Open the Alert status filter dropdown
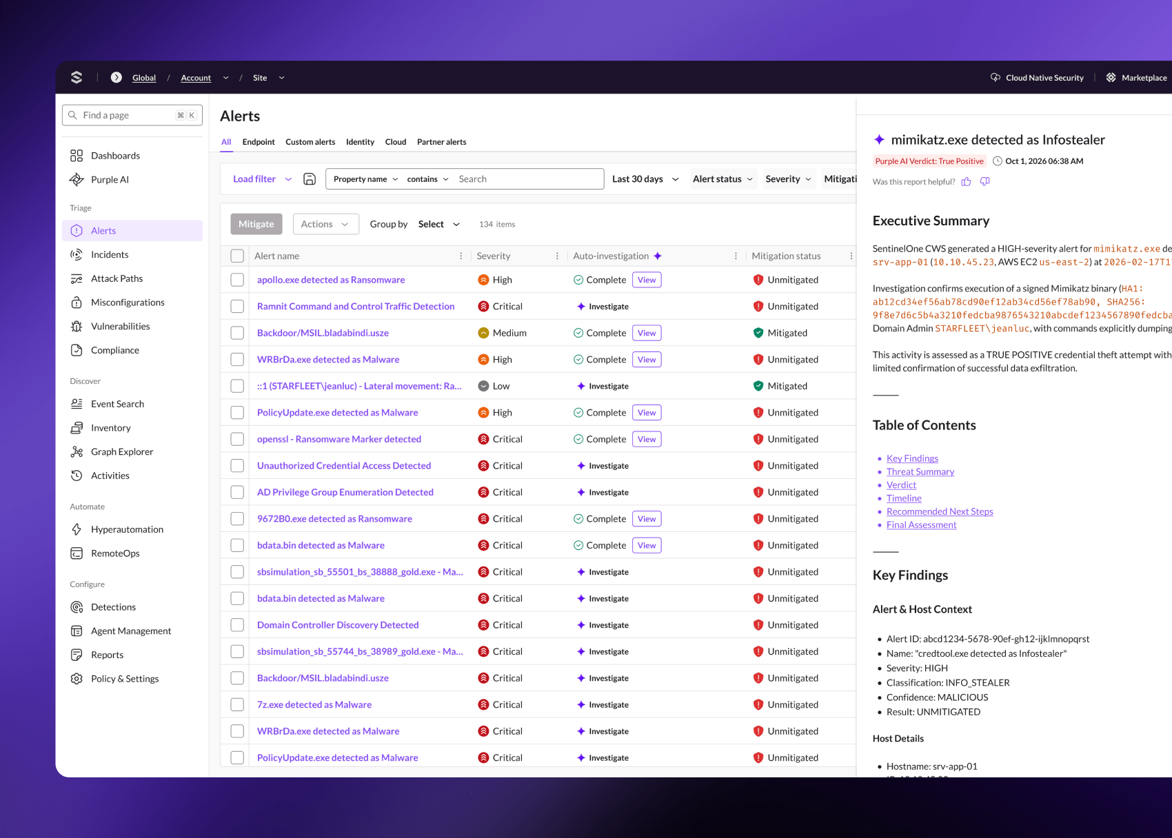 coord(722,179)
